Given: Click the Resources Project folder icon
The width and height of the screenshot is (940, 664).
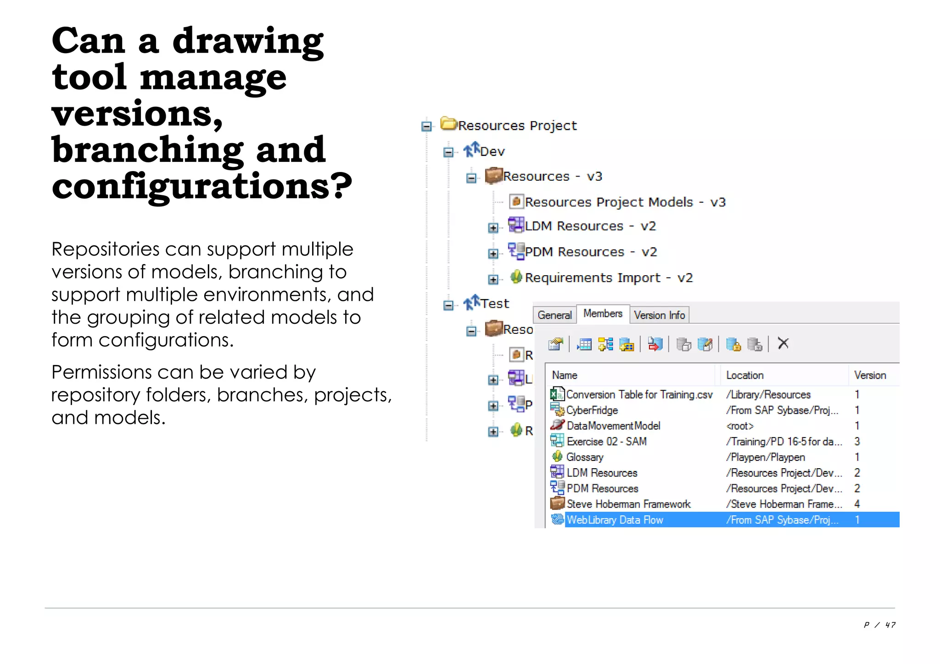Looking at the screenshot, I should point(448,123).
